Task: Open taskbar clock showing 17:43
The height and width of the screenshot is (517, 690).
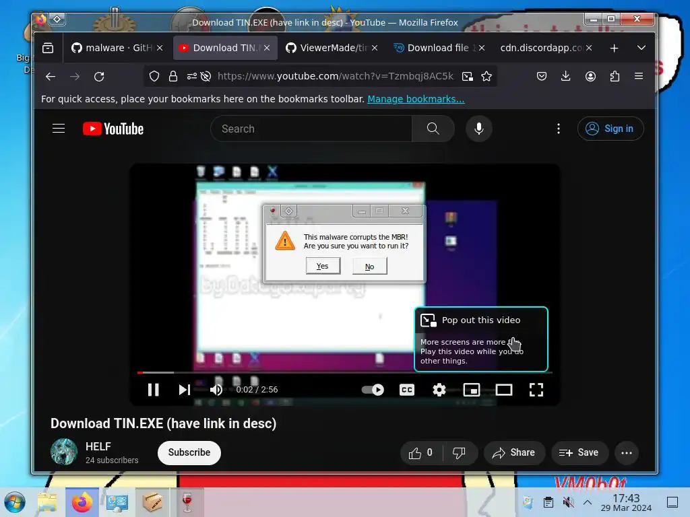Action: [626, 503]
